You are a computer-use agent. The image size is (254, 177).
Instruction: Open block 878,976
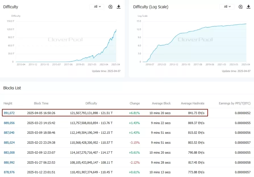click(9, 172)
